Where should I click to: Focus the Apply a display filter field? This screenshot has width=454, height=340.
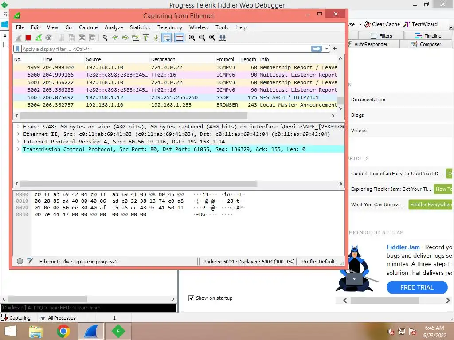tap(166, 49)
